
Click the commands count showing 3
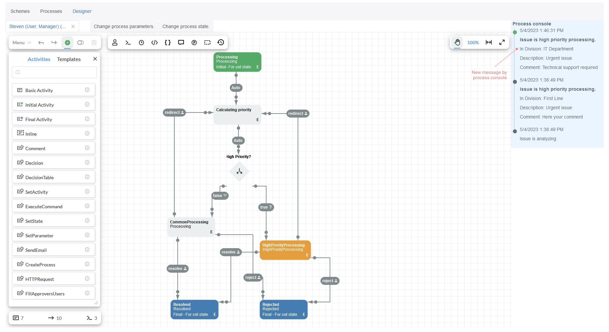(92, 318)
